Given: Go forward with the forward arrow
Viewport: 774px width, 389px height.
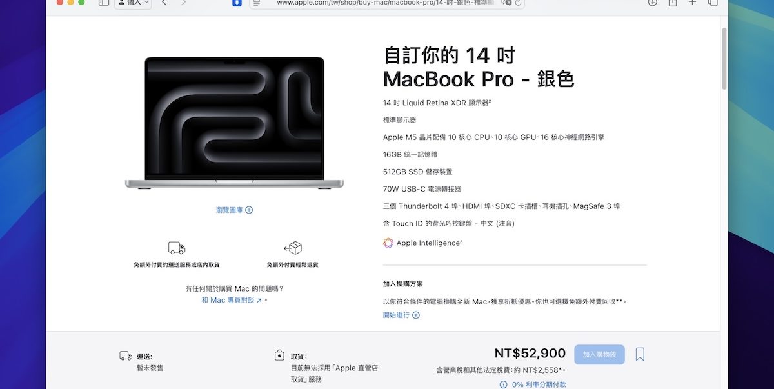Looking at the screenshot, I should tap(184, 3).
